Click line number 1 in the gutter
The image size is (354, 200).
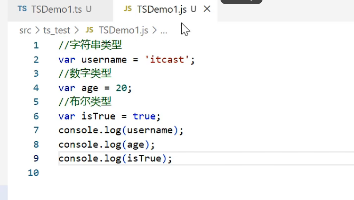click(x=36, y=45)
